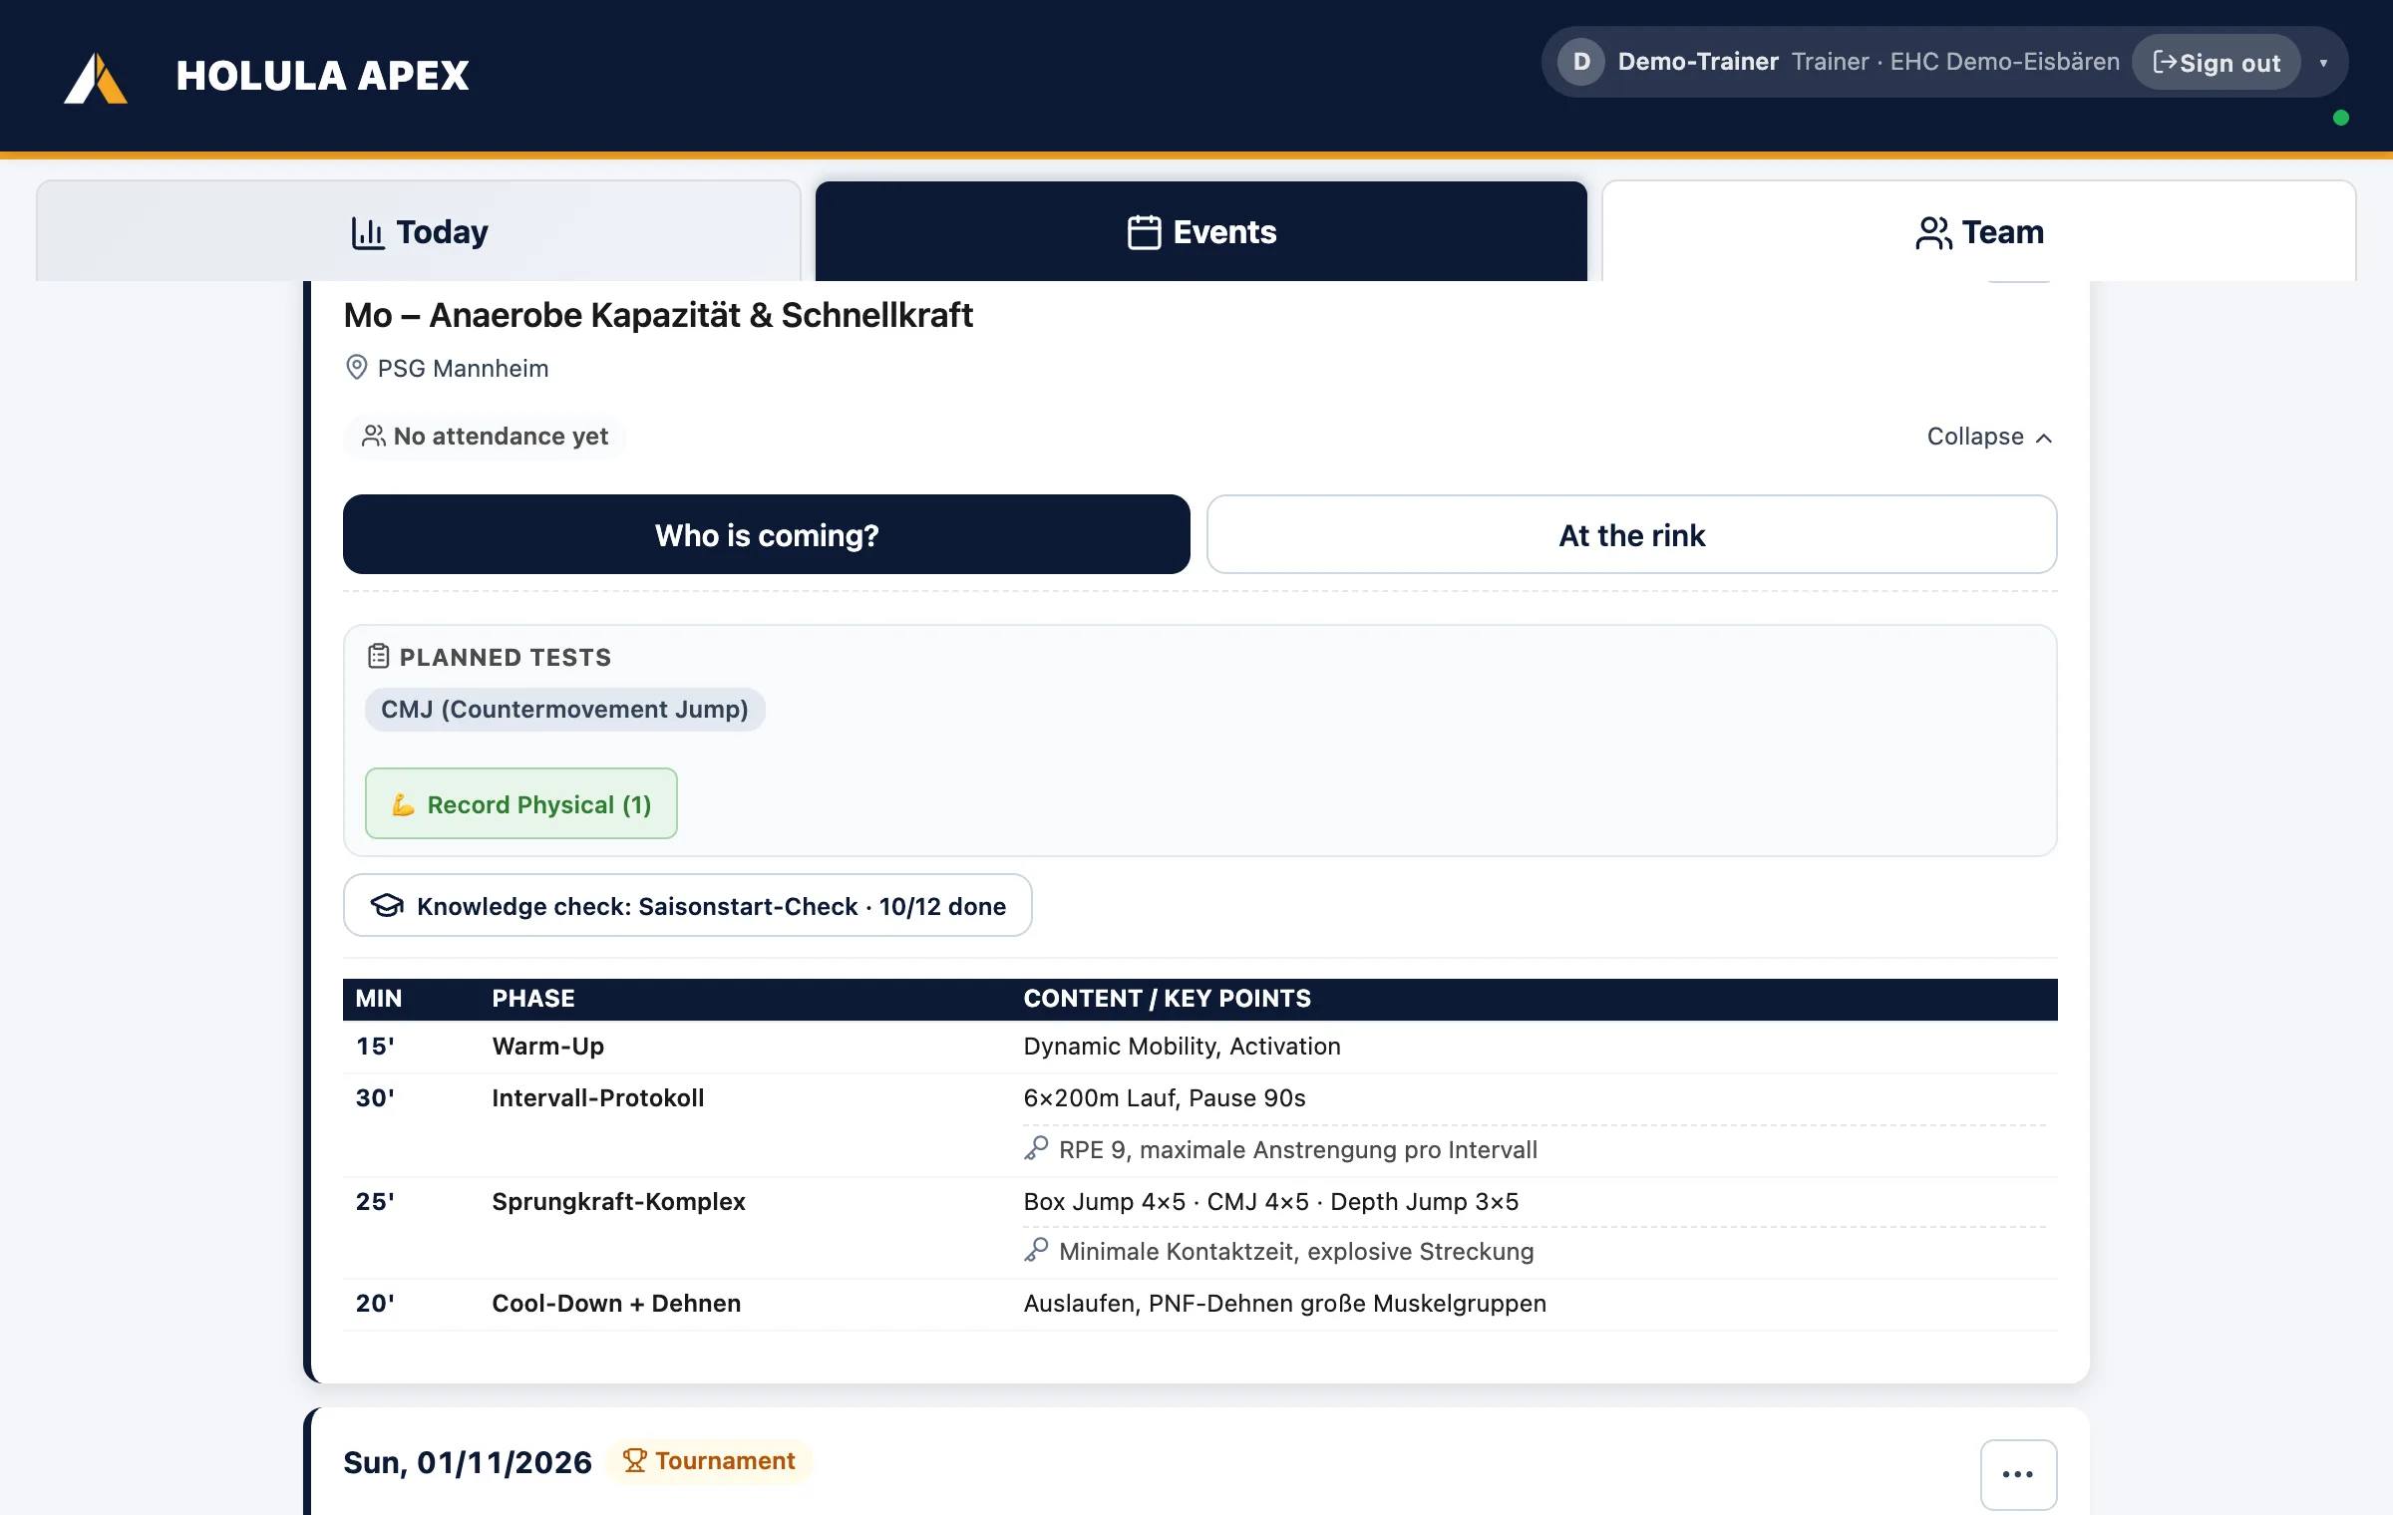Screen dimensions: 2393x1515
Task: Click the Events tab calendar icon
Action: pyautogui.click(x=1144, y=232)
